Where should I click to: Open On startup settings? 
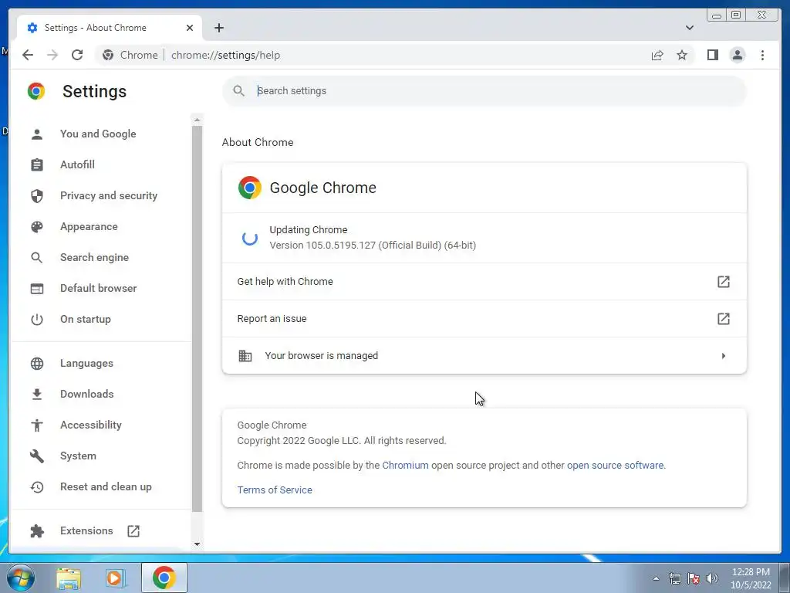coord(85,319)
